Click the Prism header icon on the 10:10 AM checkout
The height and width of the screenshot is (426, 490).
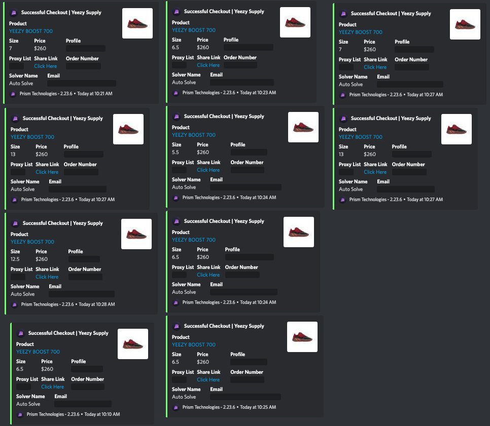[x=21, y=333]
